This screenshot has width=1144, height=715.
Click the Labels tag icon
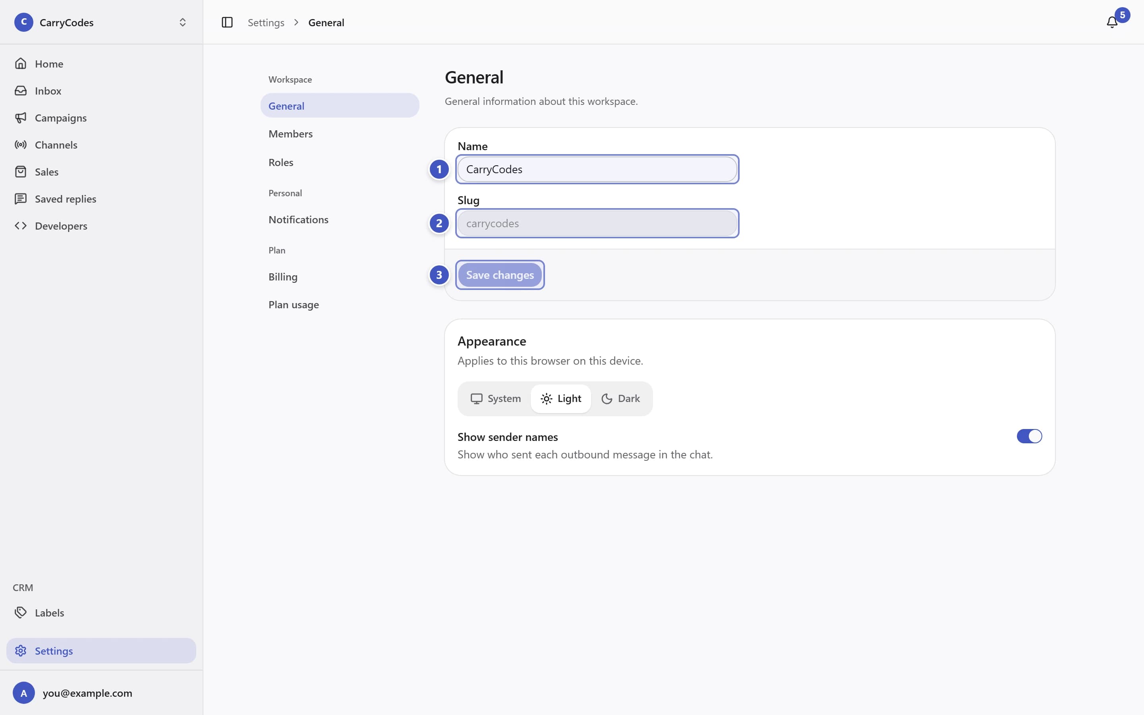(x=20, y=613)
